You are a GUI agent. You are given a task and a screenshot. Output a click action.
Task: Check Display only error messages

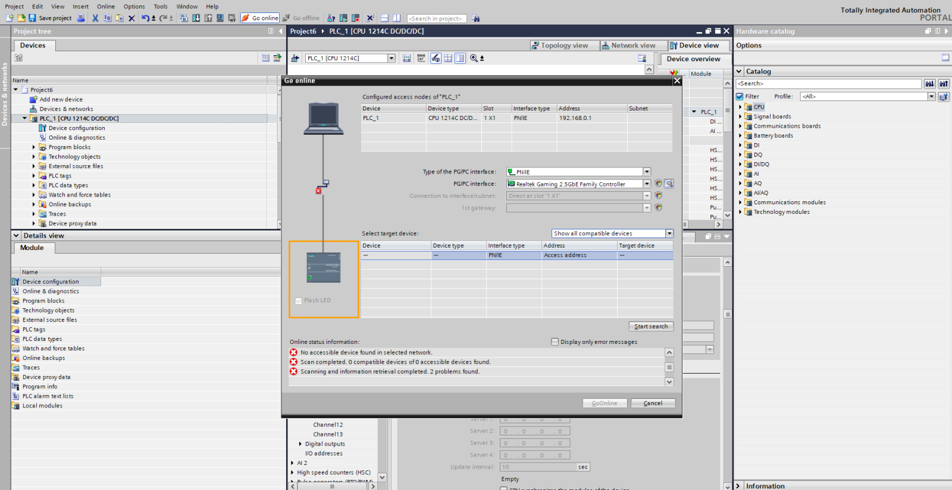pos(555,342)
